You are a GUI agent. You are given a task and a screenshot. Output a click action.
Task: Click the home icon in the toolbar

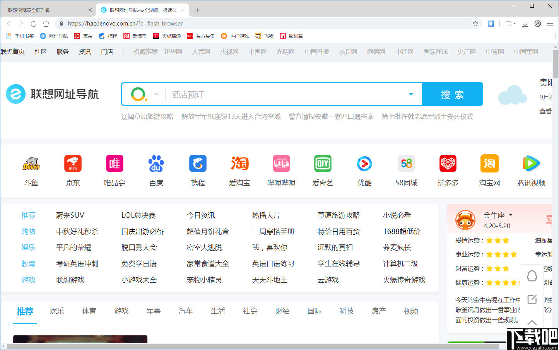46,24
